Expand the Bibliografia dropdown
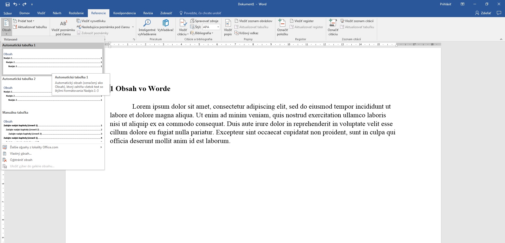 (x=202, y=33)
